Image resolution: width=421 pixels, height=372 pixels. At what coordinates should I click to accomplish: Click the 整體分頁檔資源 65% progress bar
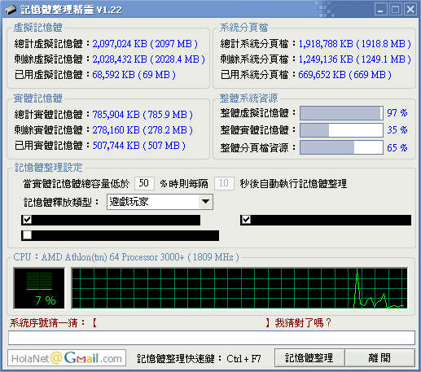pyautogui.click(x=341, y=147)
